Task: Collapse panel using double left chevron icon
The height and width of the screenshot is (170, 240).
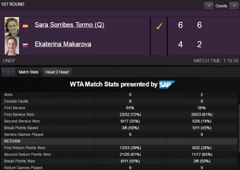Action: tap(9, 72)
